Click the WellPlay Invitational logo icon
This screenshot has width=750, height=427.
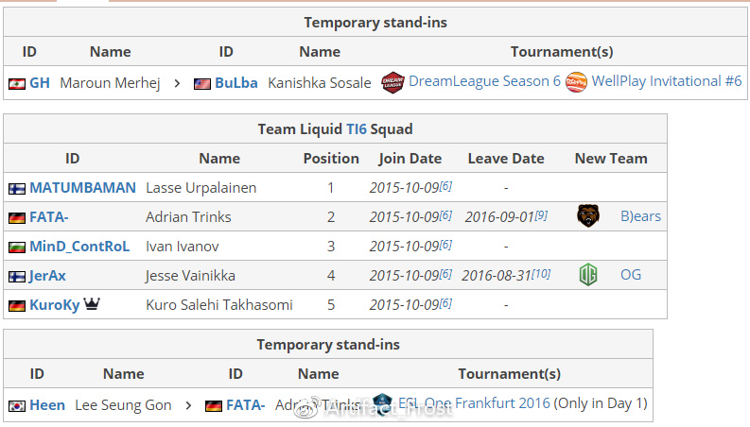576,82
